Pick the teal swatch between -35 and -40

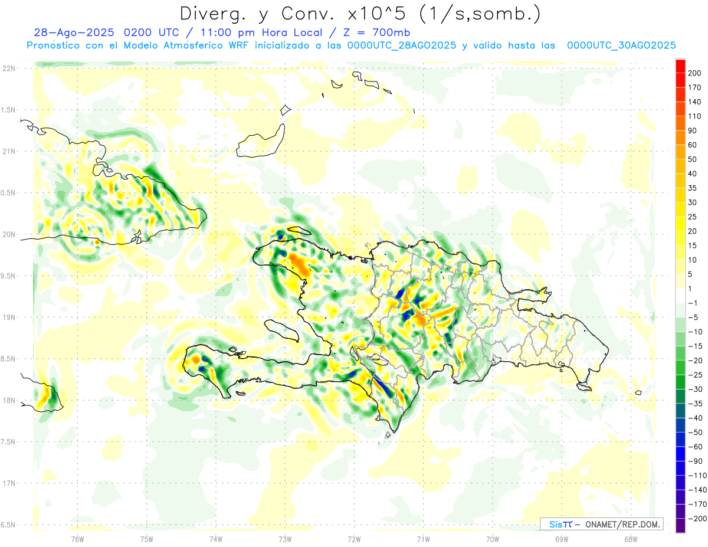[681, 411]
